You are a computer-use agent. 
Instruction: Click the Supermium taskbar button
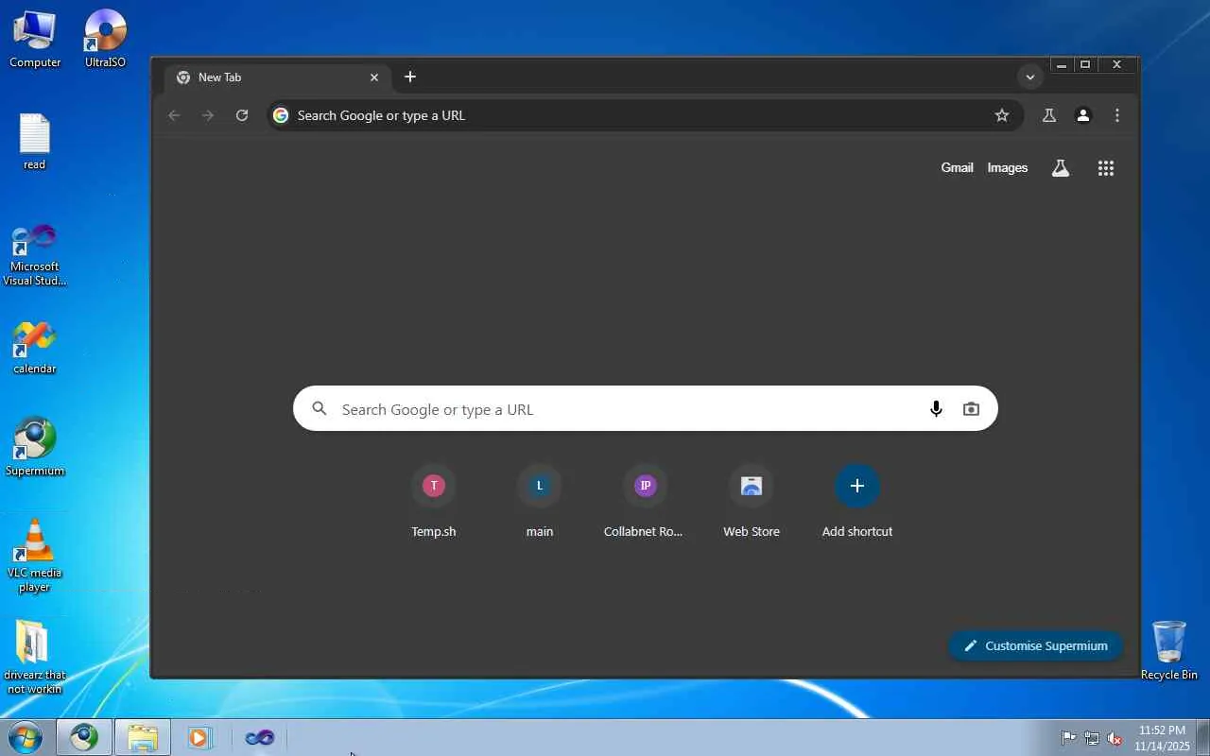(x=84, y=737)
